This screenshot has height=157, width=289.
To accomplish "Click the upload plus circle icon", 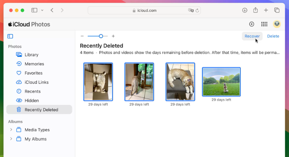I will point(252,24).
